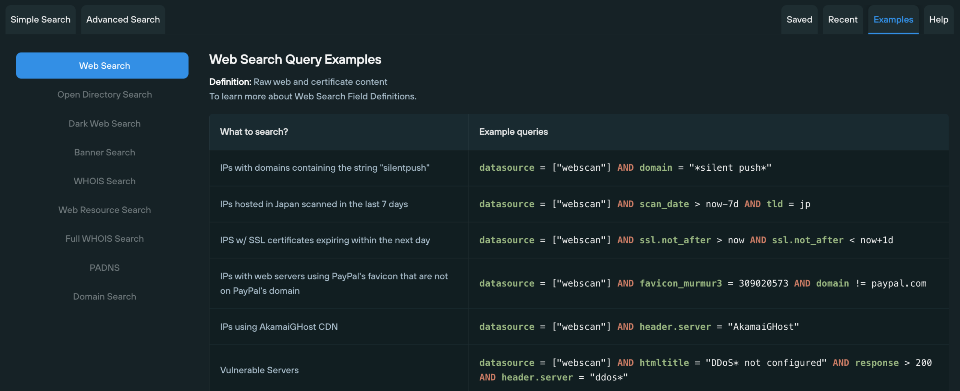Select Full WHOIS Search category

point(105,238)
